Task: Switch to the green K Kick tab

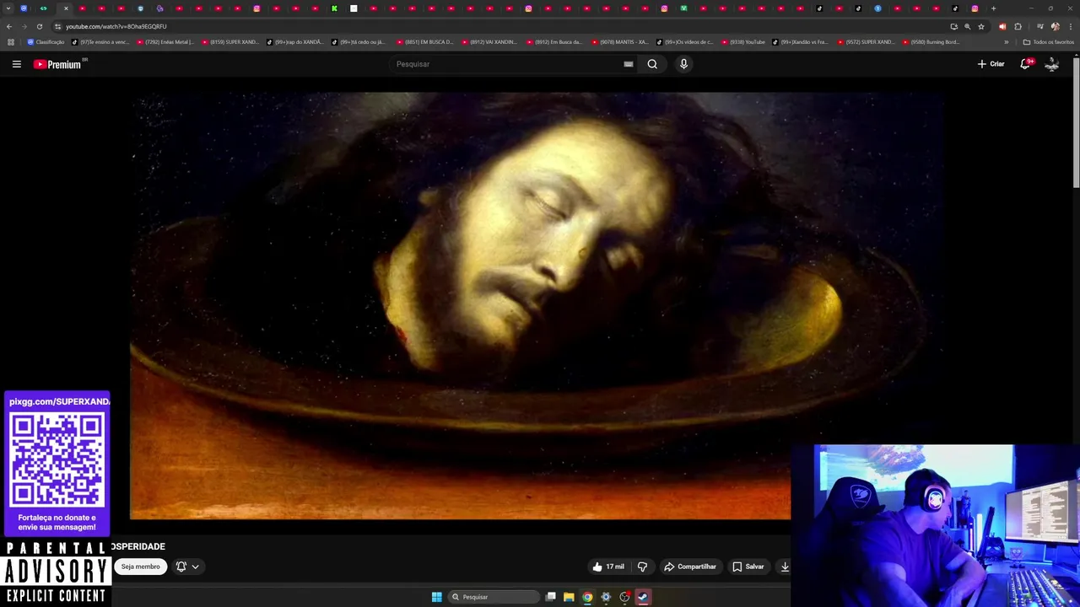Action: pyautogui.click(x=334, y=8)
